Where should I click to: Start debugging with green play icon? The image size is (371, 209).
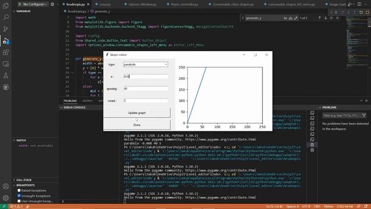click(20, 4)
